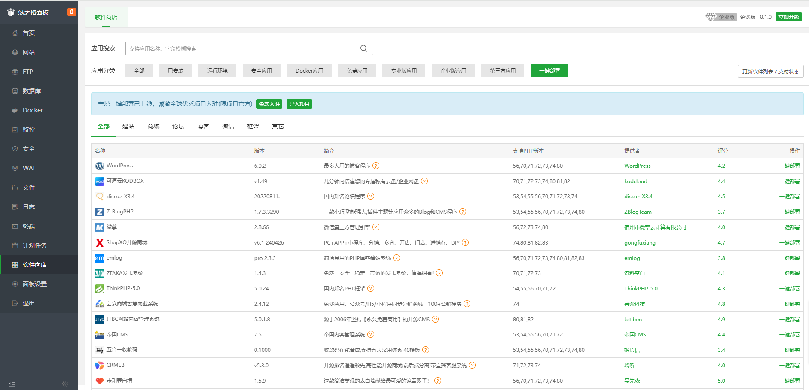Click the ShopXO red X logo icon

100,243
